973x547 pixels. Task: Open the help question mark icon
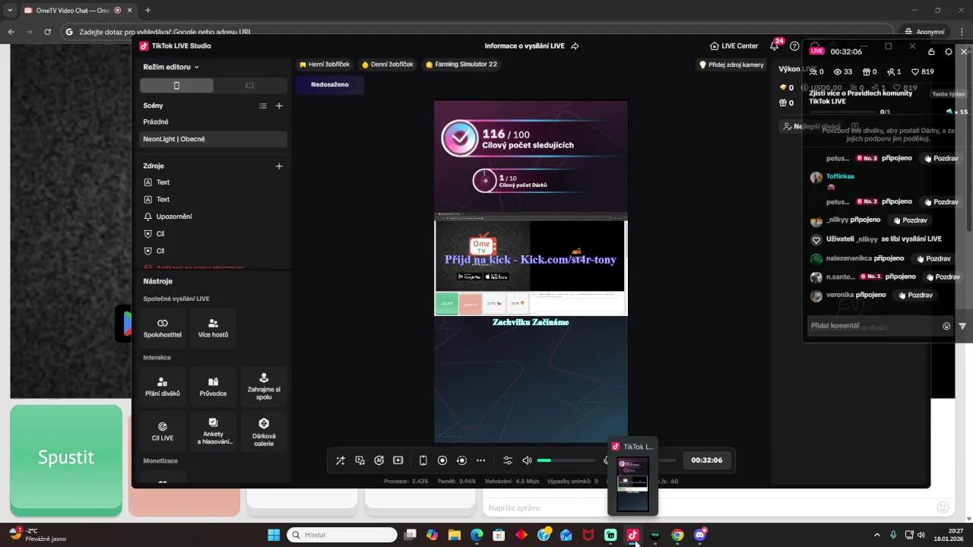click(794, 46)
